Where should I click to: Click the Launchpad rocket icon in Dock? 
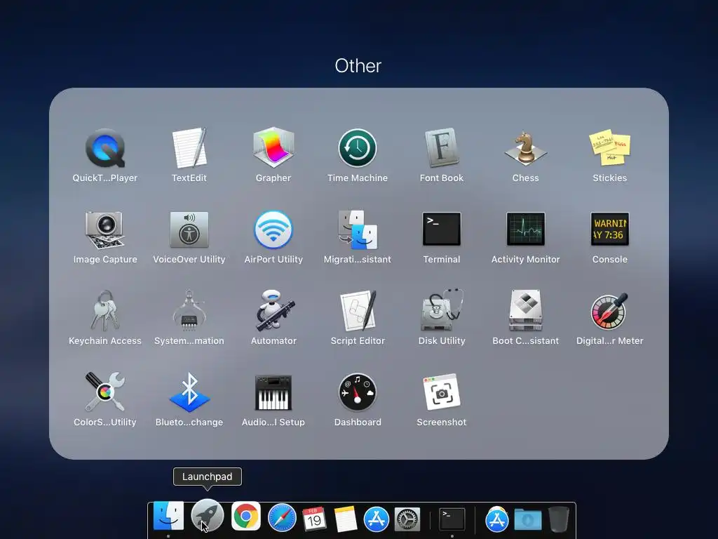[207, 516]
